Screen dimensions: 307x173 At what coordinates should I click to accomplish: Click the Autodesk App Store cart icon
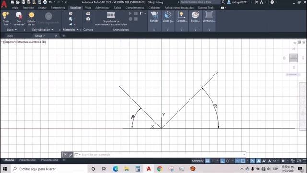click(256, 2)
